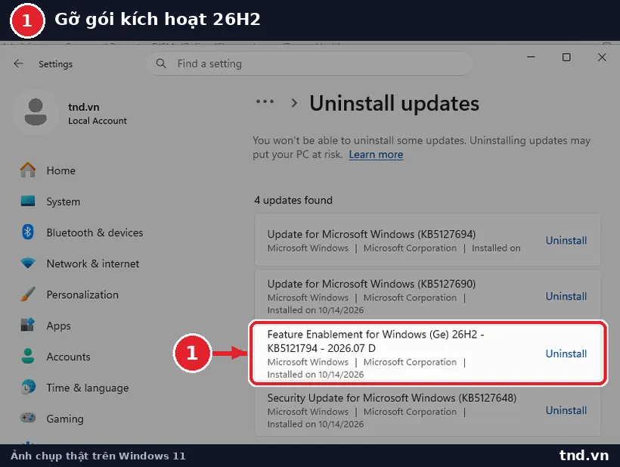This screenshot has height=467, width=620.
Task: Open the Learn more link
Action: coord(376,154)
